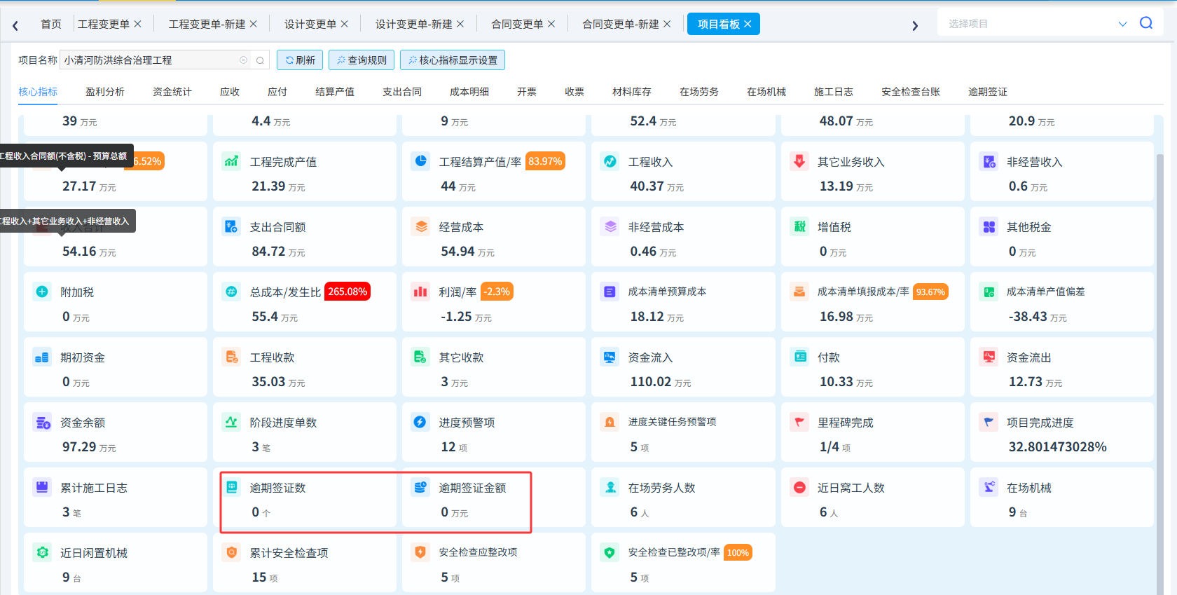The image size is (1177, 595).
Task: Click the magnifier icon in 项目名称 field
Action: pyautogui.click(x=260, y=60)
